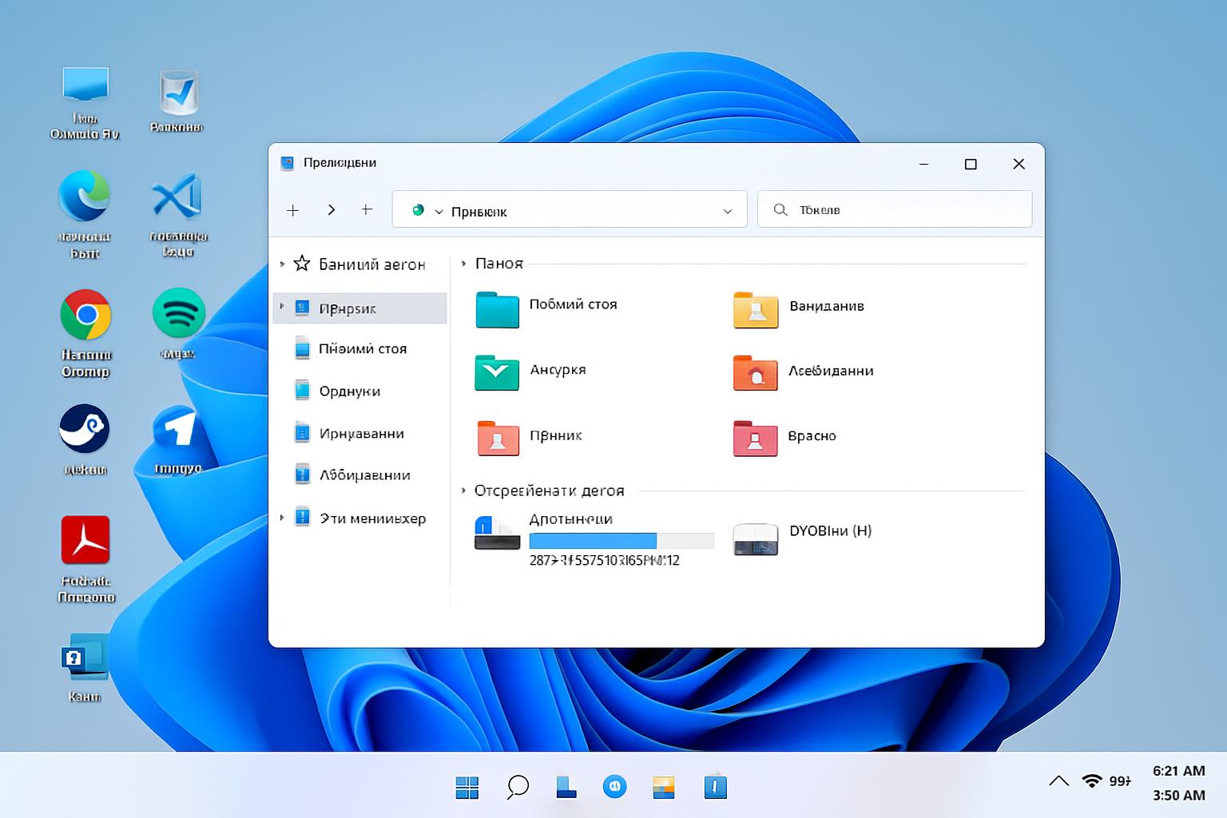Select Орднуки in the sidebar
This screenshot has height=818, width=1227.
pos(349,391)
